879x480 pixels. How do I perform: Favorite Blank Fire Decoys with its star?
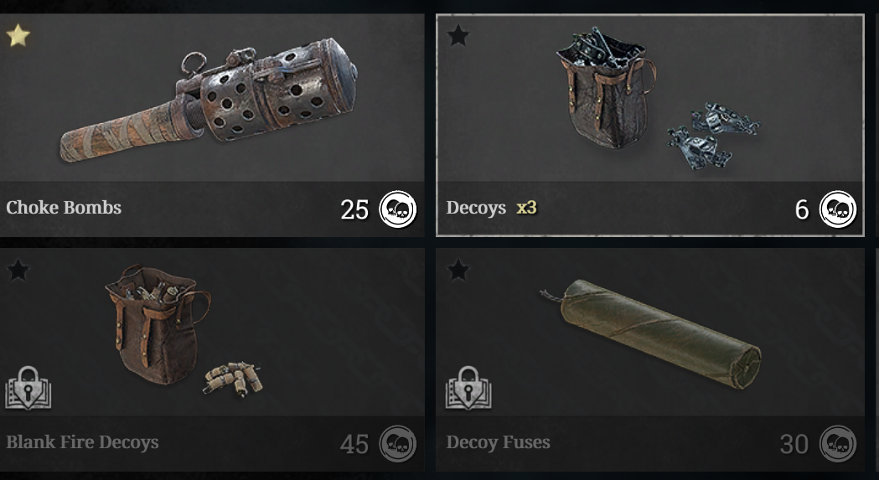coord(18,270)
